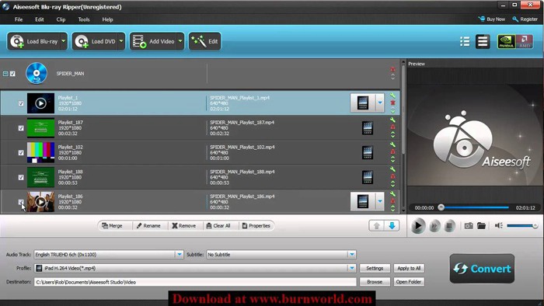
Task: Toggle NVIDIA acceleration icon
Action: (x=506, y=42)
